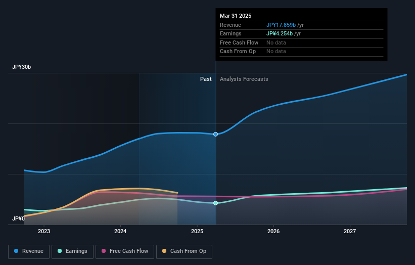This screenshot has width=415, height=265.
Task: Click No data in the Cash From Op row
Action: tap(276, 52)
